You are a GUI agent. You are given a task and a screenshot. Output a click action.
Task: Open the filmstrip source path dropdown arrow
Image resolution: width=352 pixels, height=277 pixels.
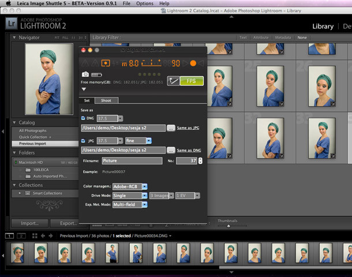[170, 236]
